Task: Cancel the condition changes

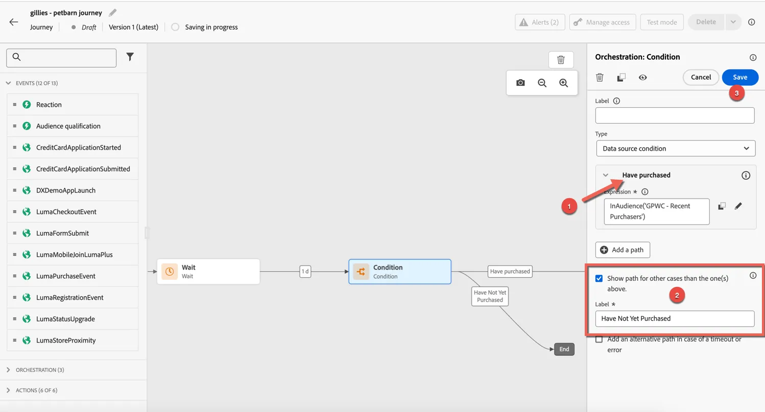Action: click(x=701, y=77)
